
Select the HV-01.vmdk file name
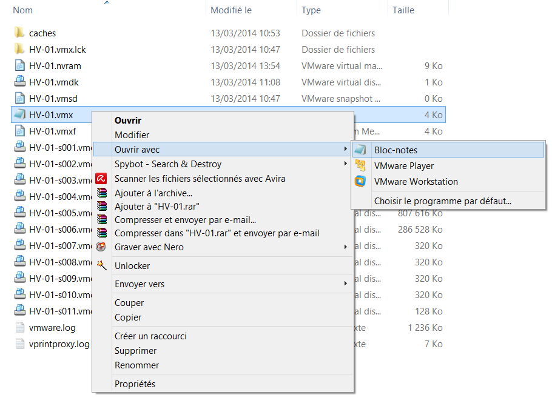coord(54,82)
